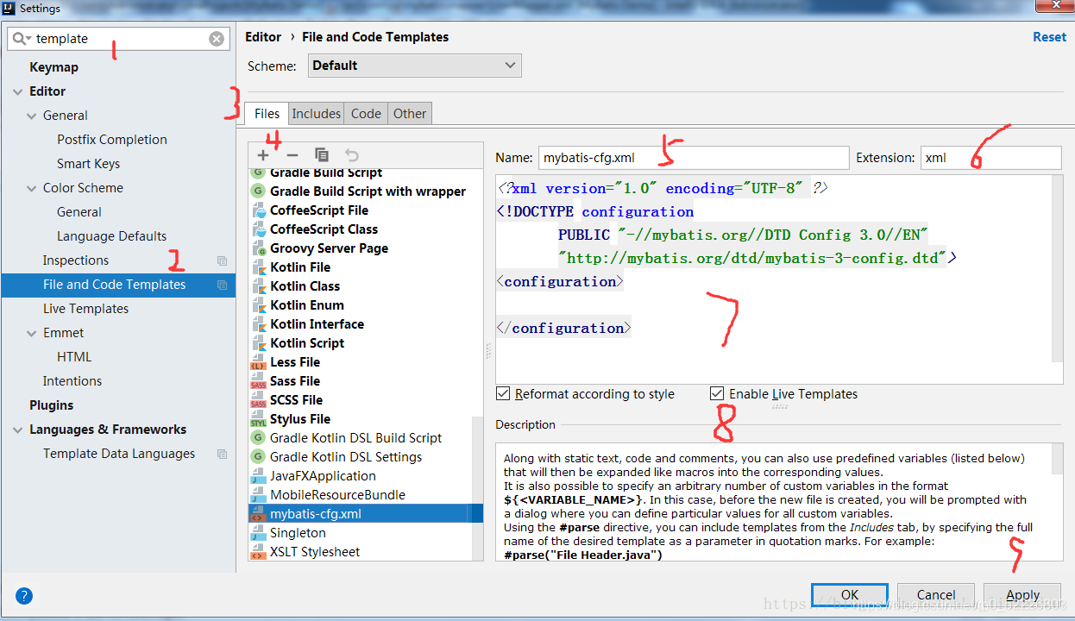Open help via the question mark icon
The width and height of the screenshot is (1075, 621).
[23, 595]
